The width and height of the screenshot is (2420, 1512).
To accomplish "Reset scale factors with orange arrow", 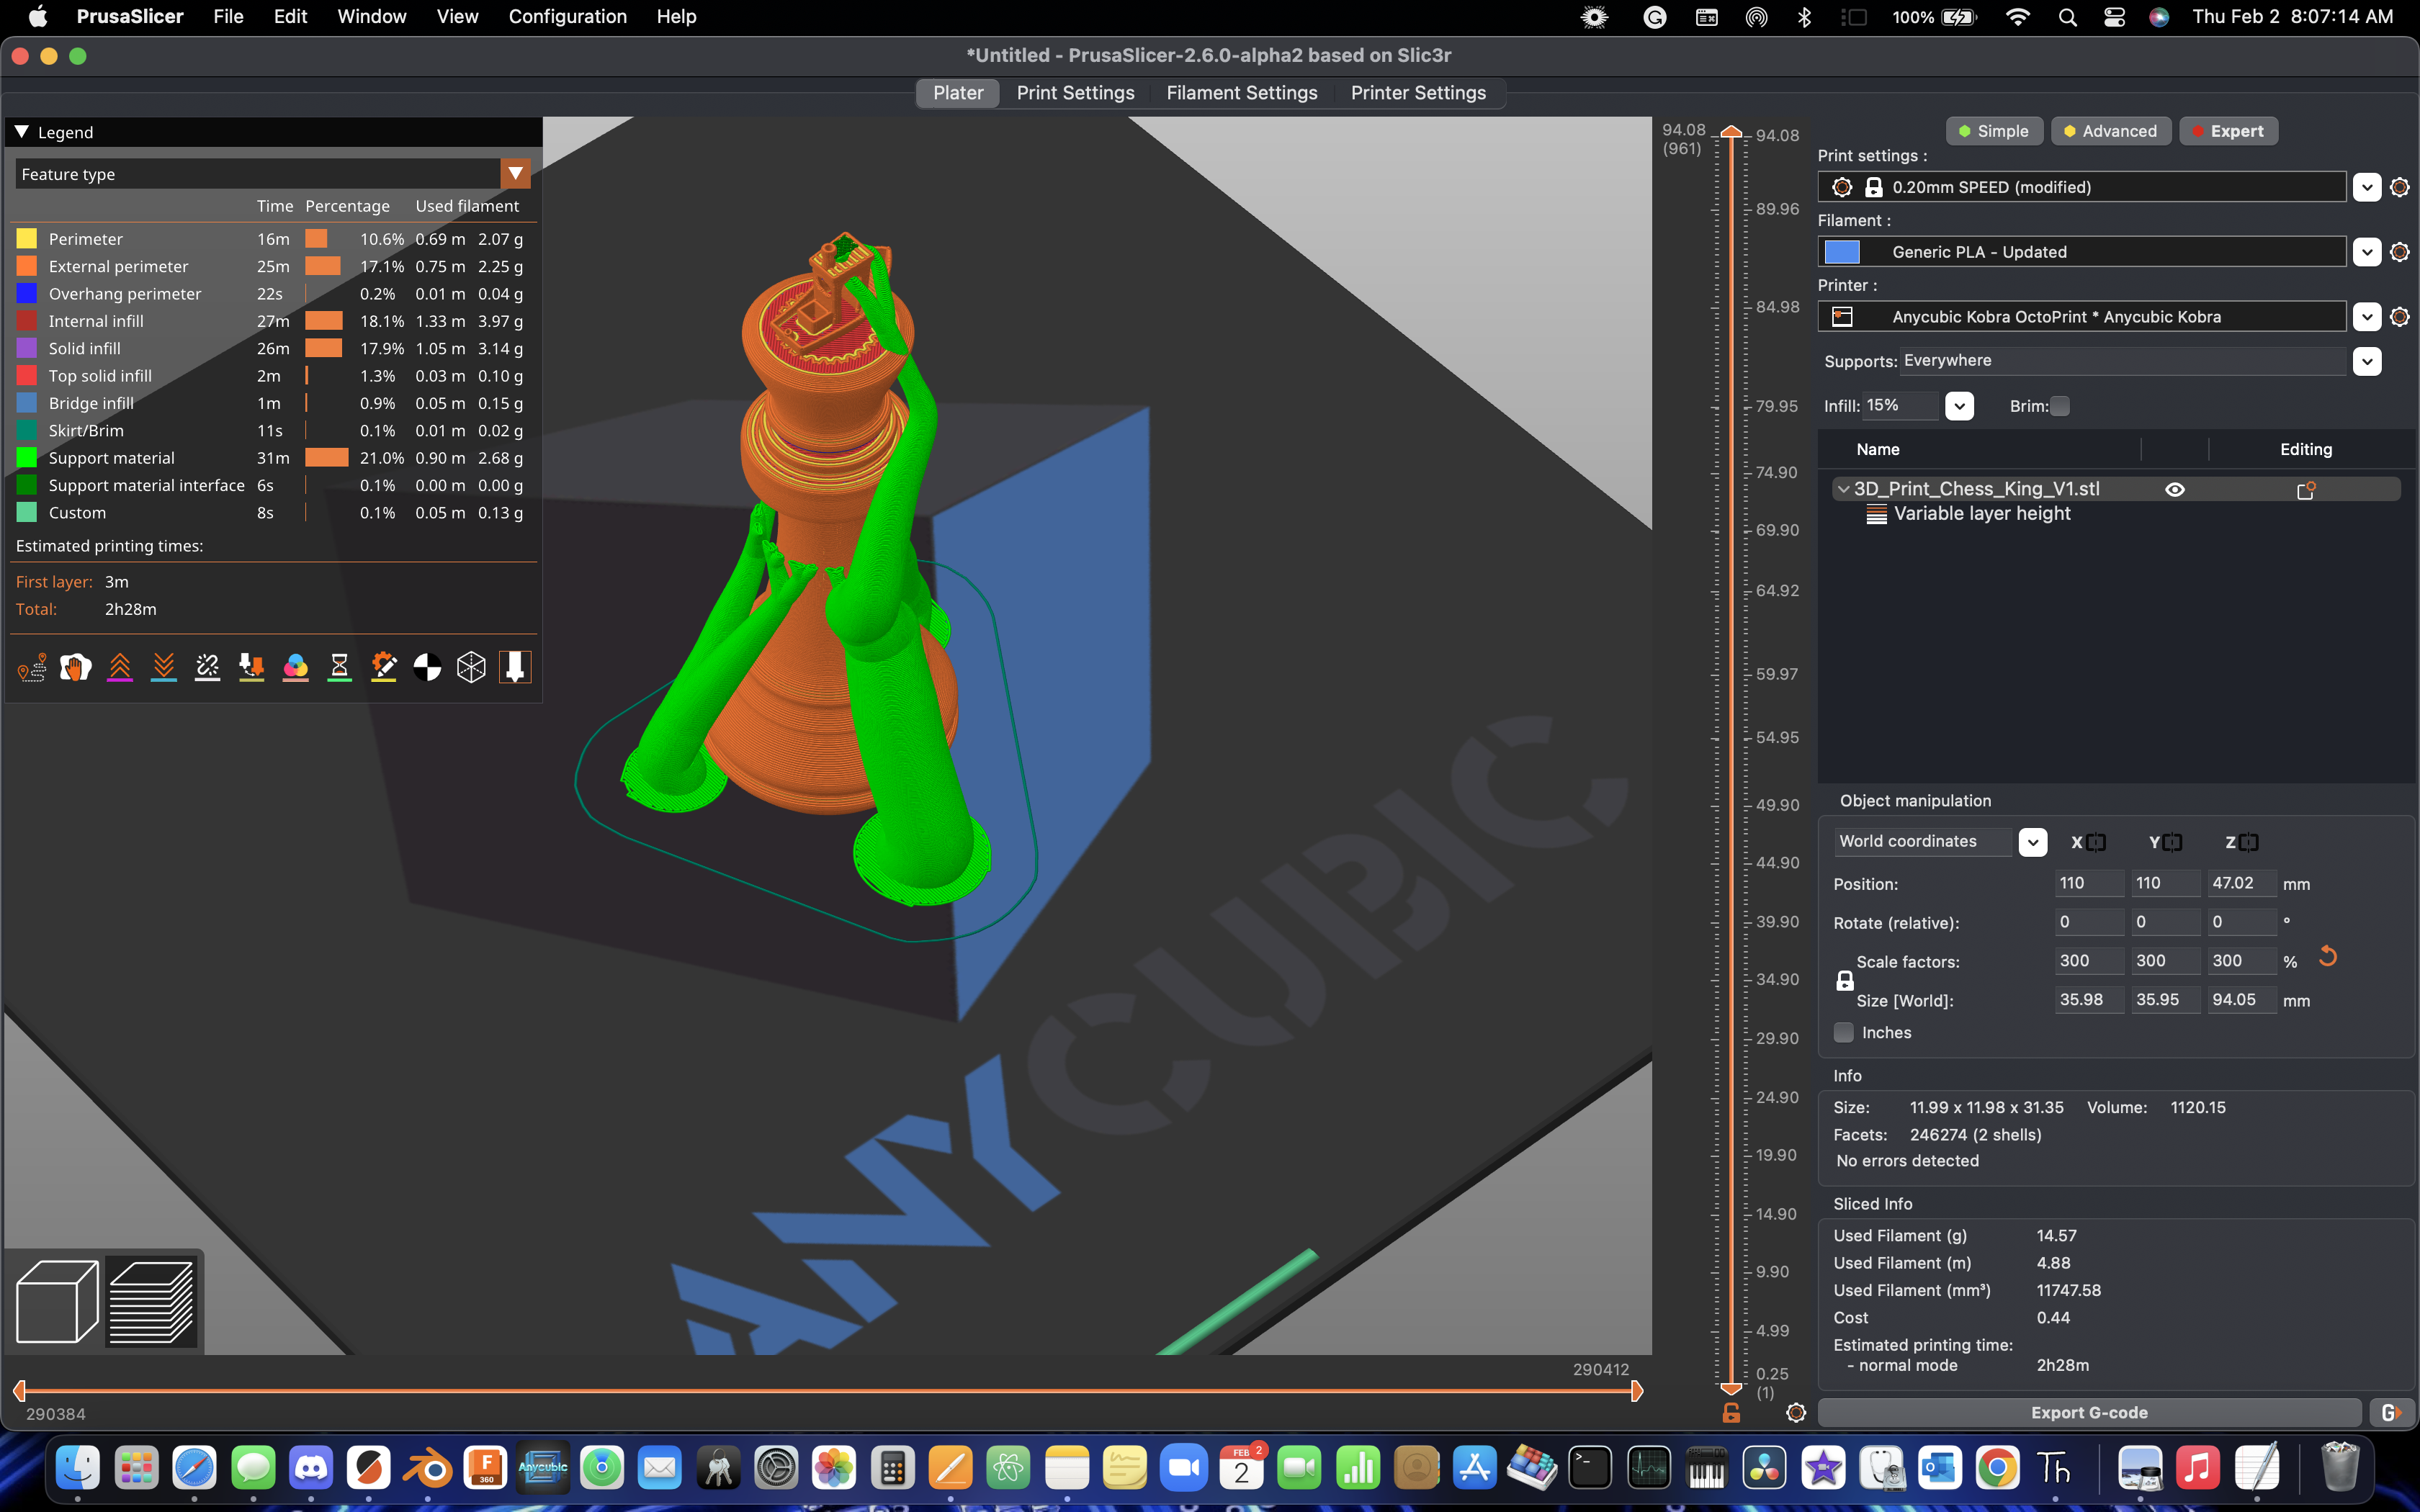I will (2328, 957).
